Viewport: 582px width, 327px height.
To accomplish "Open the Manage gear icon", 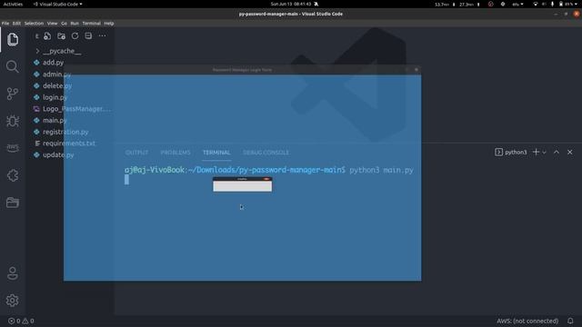I will pos(13,301).
